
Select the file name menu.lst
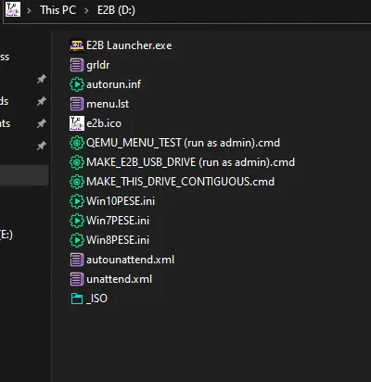point(108,104)
